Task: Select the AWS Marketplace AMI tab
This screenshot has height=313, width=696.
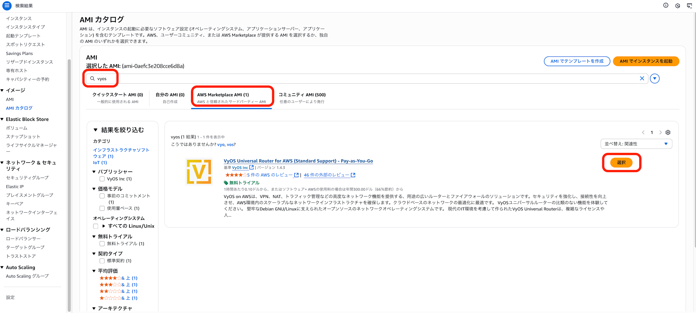Action: 231,98
